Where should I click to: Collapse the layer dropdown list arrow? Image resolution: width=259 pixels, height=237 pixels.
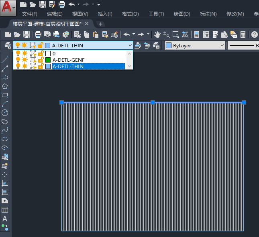(130, 45)
